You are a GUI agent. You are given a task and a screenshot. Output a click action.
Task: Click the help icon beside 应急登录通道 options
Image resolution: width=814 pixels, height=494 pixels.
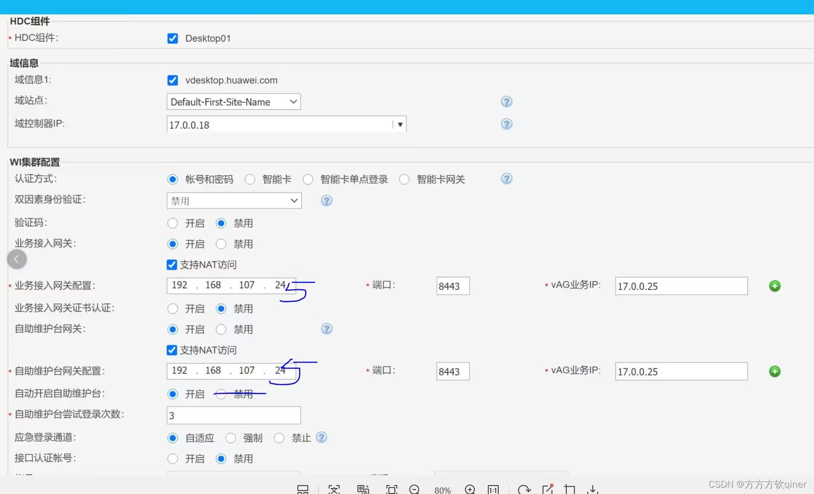pyautogui.click(x=321, y=437)
